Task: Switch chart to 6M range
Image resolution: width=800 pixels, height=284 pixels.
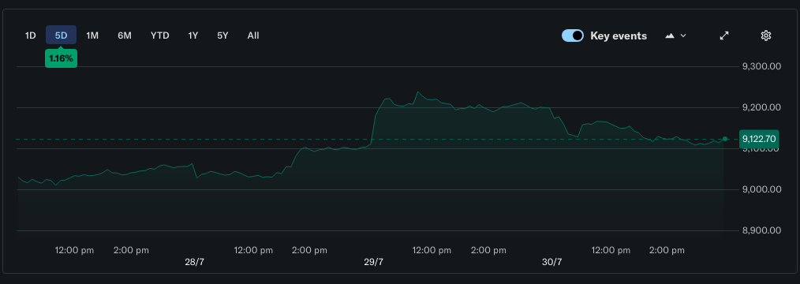Action: click(125, 35)
